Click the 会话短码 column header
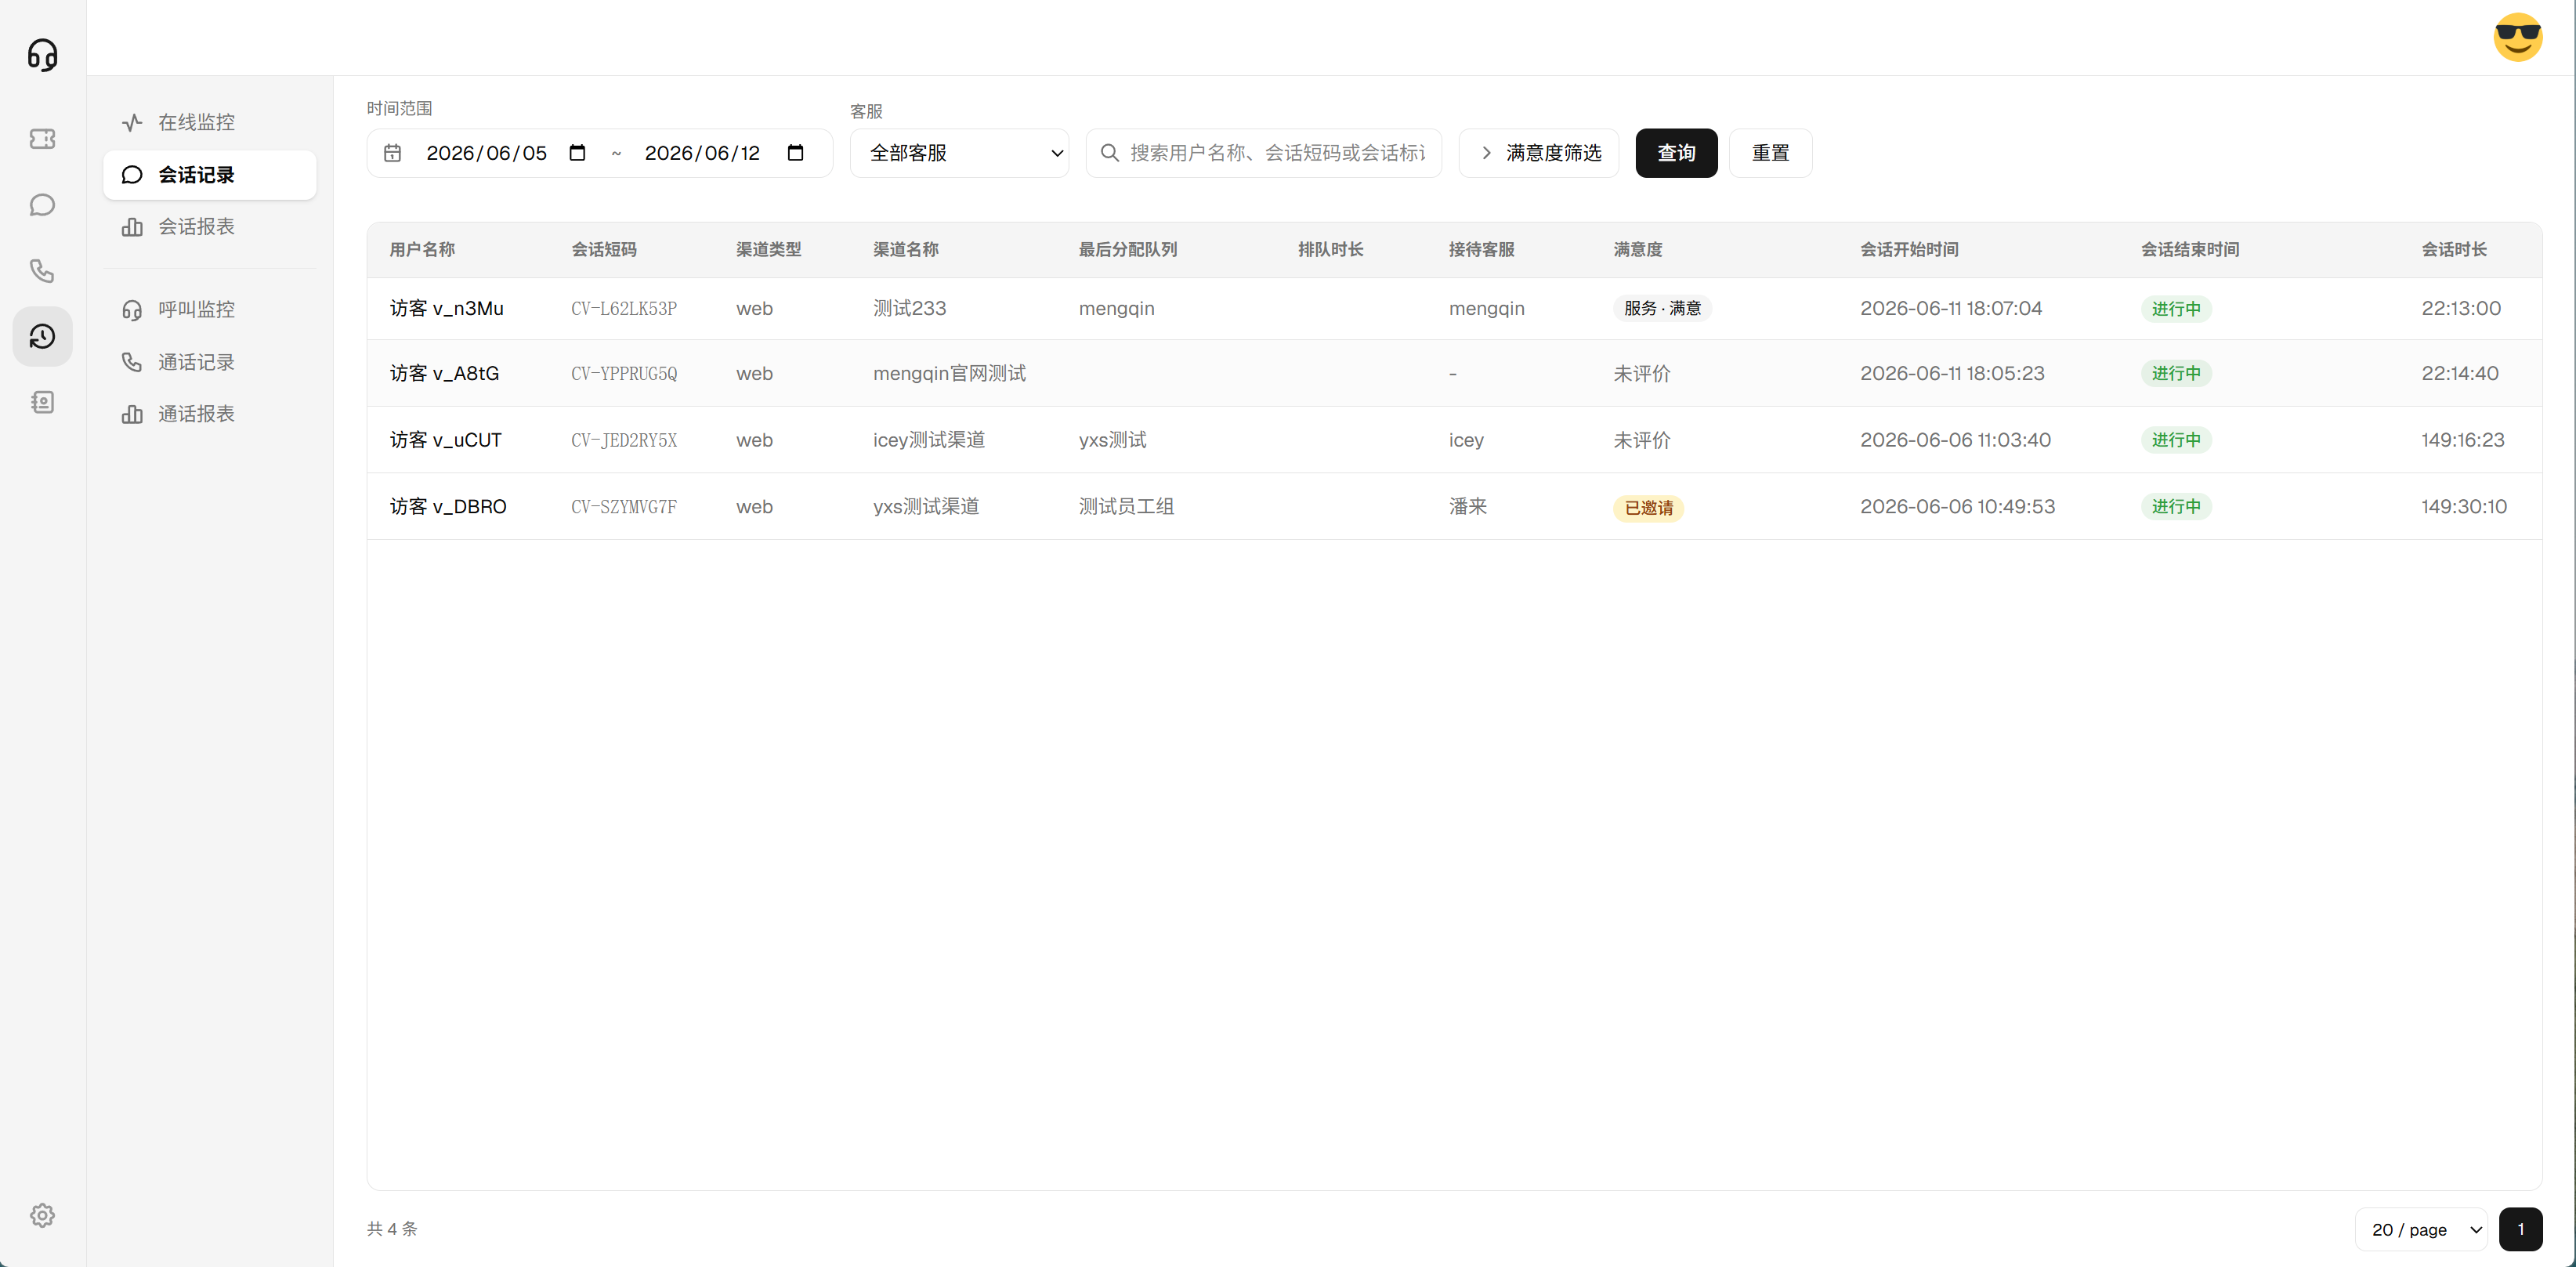The height and width of the screenshot is (1267, 2576). 604,249
